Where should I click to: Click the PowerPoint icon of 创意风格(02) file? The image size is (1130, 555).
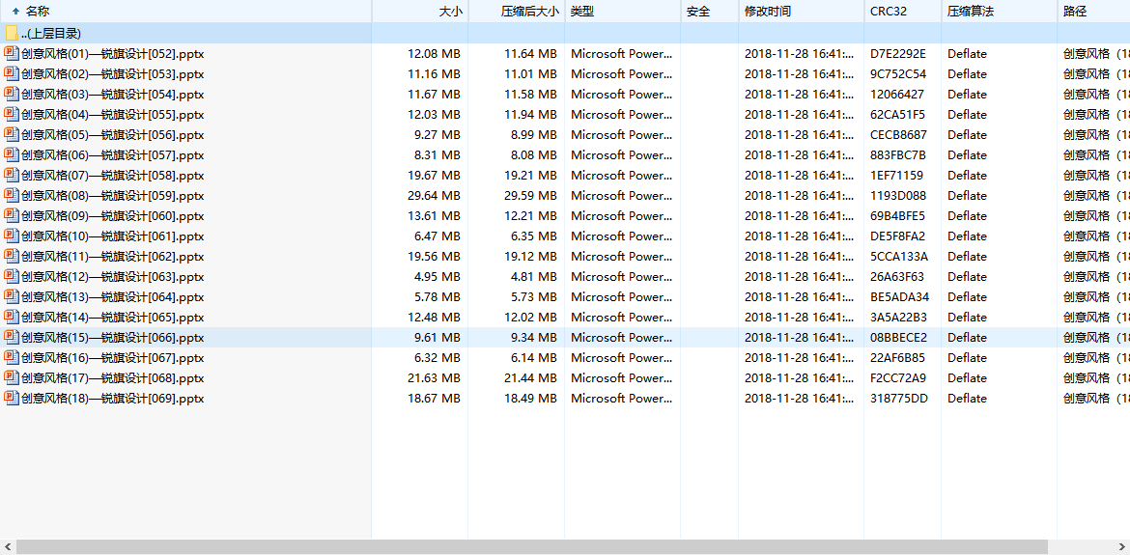12,73
